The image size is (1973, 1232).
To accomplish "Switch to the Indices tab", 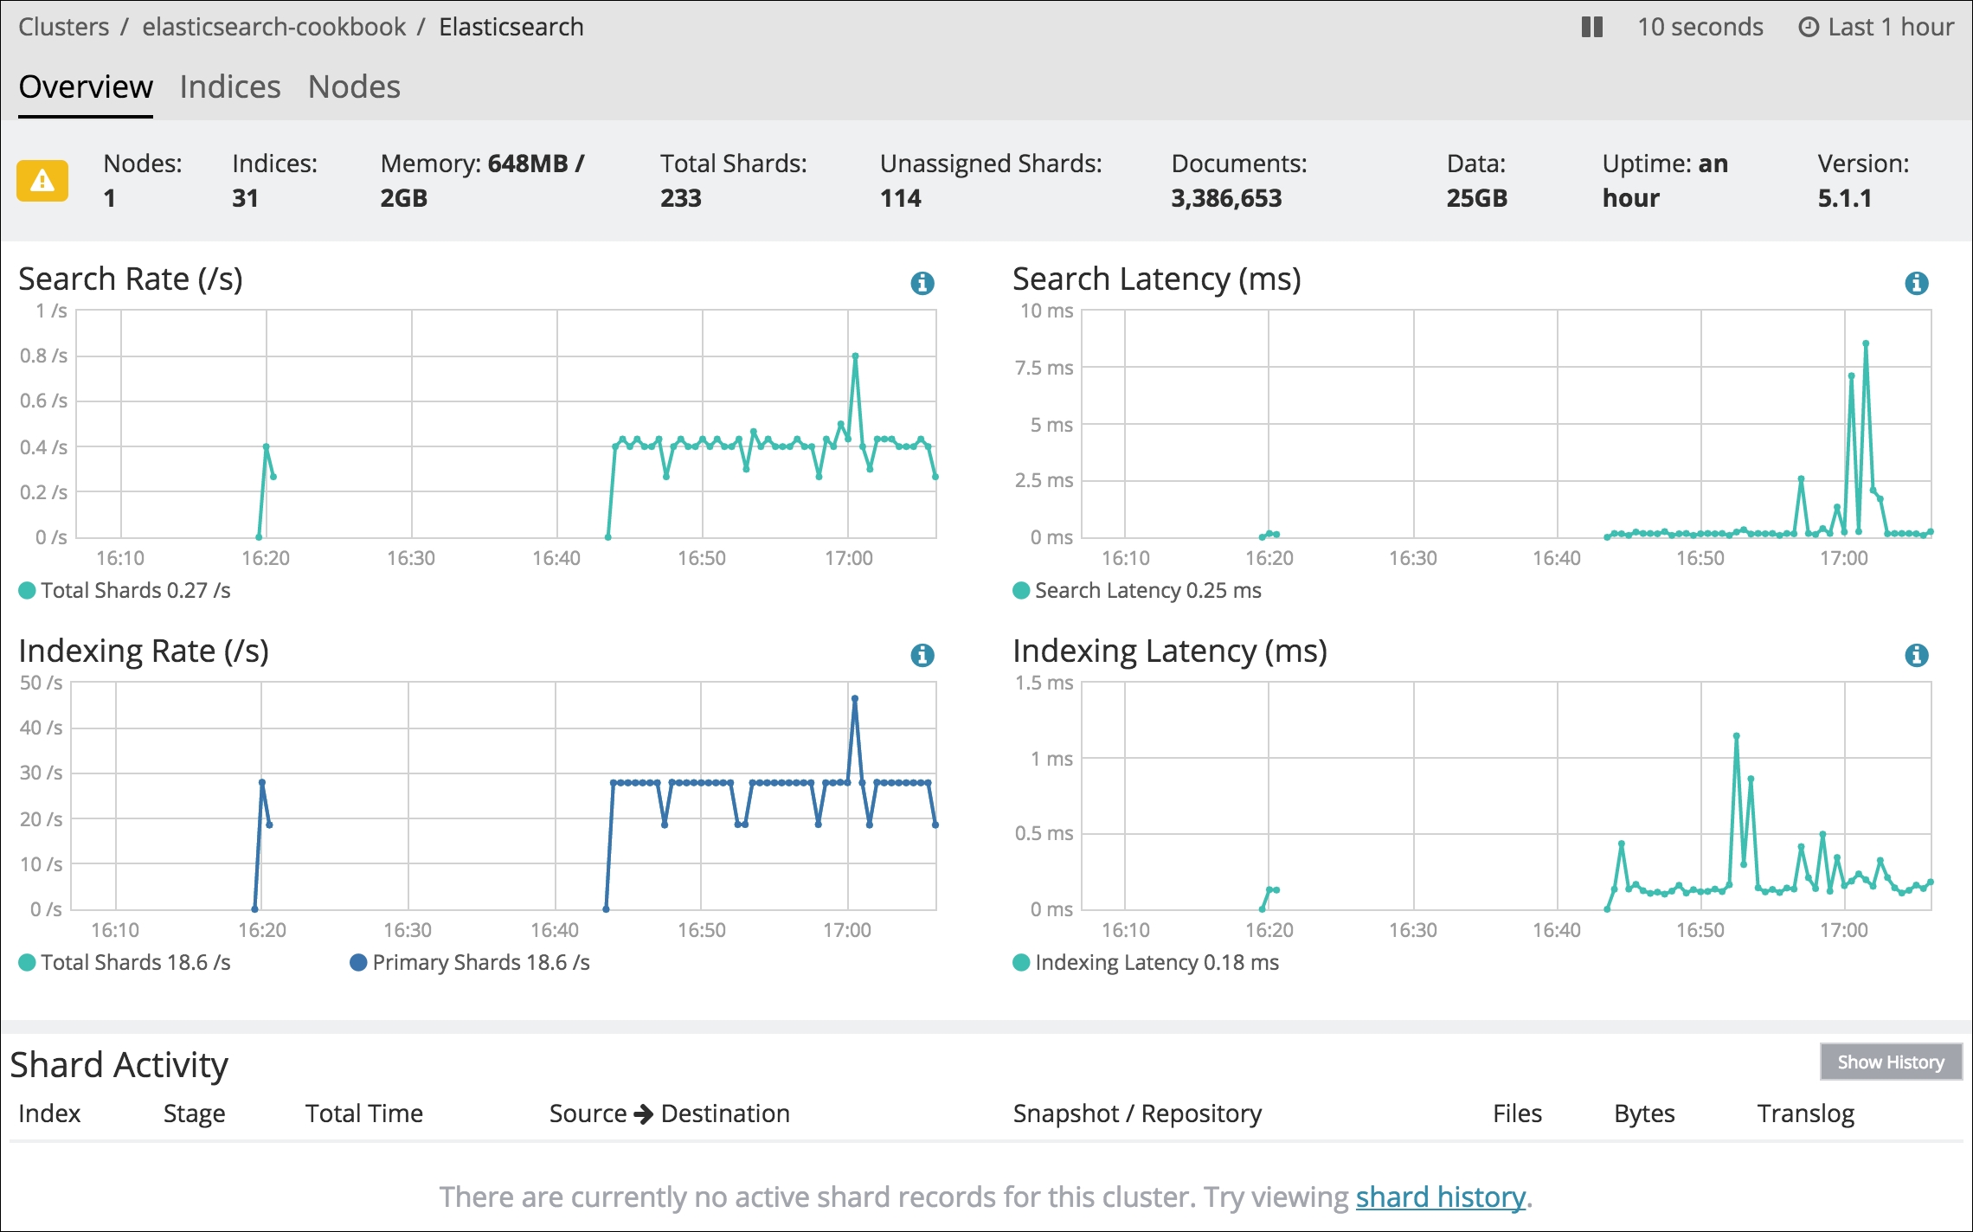I will click(x=230, y=87).
